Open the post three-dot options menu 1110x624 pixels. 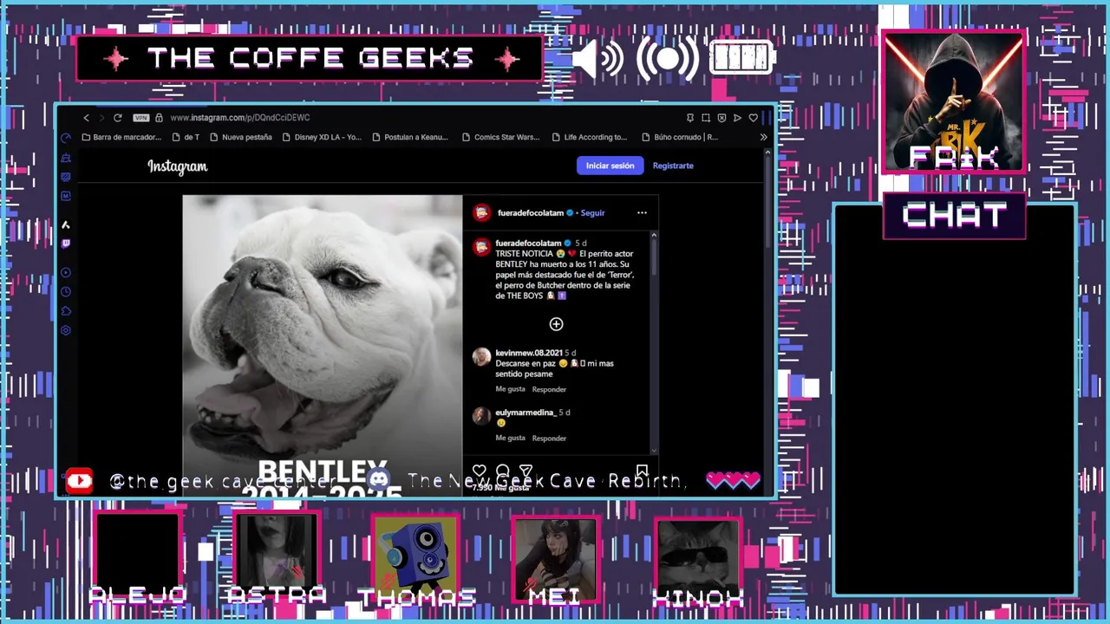pyautogui.click(x=642, y=213)
